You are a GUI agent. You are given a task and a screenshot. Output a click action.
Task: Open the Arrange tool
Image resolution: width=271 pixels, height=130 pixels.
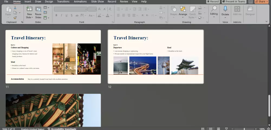tap(183, 11)
